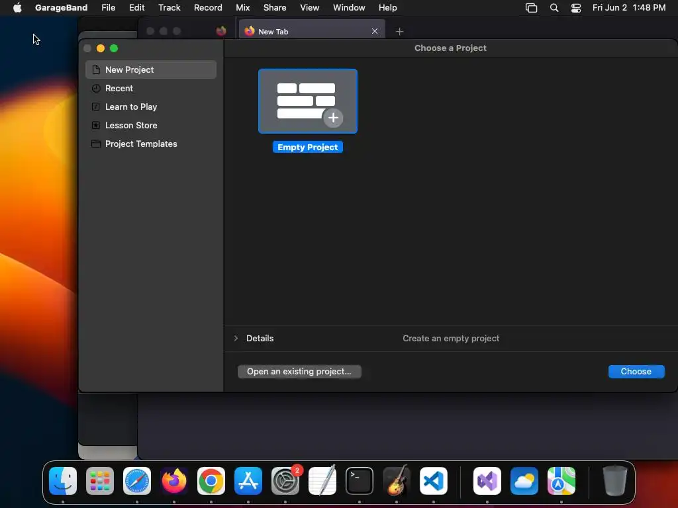Open the Track menu
Image resolution: width=678 pixels, height=508 pixels.
point(169,7)
